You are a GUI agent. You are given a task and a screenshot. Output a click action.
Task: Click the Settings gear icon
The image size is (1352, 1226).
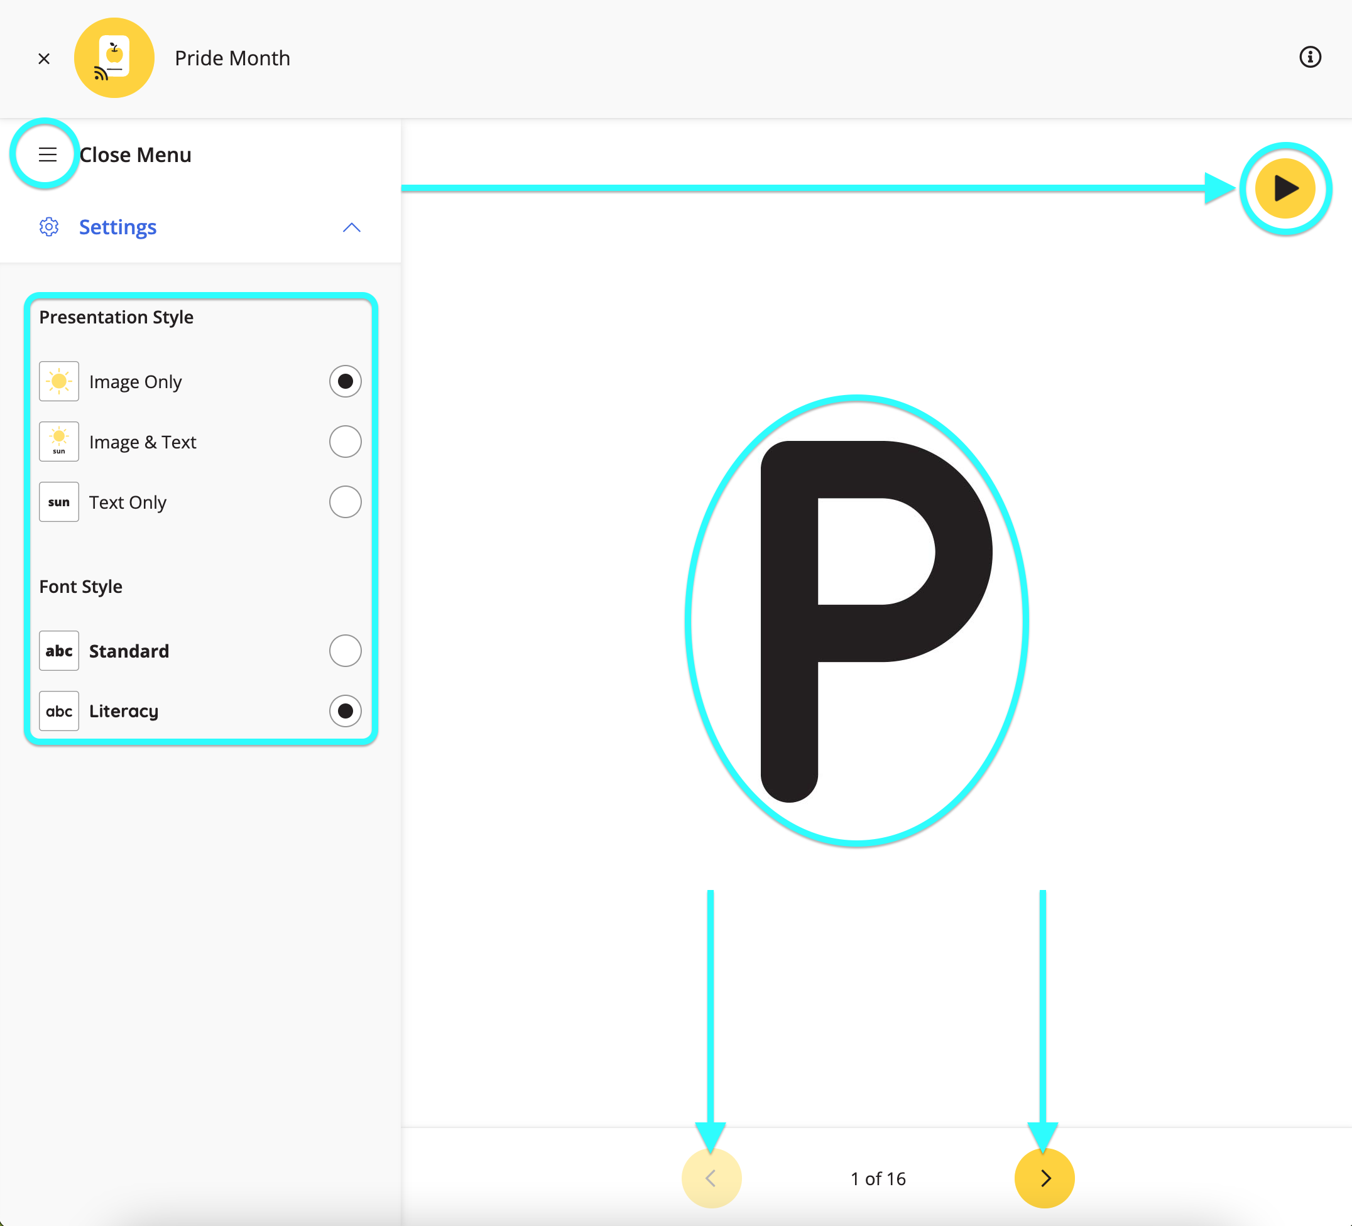coord(49,227)
